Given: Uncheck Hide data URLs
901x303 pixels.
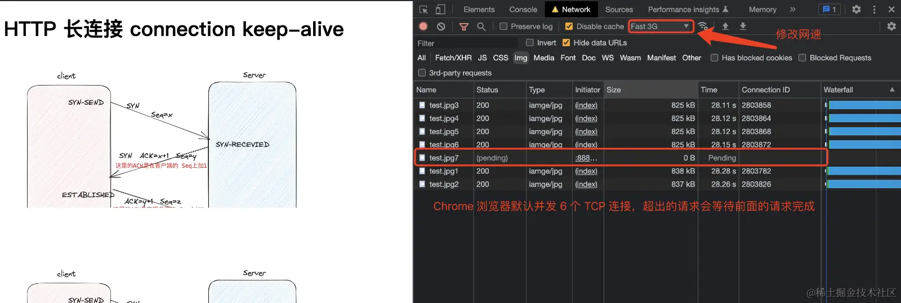Looking at the screenshot, I should click(x=566, y=43).
